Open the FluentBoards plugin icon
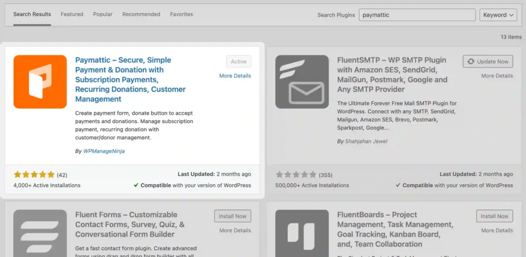The width and height of the screenshot is (526, 257). (302, 233)
